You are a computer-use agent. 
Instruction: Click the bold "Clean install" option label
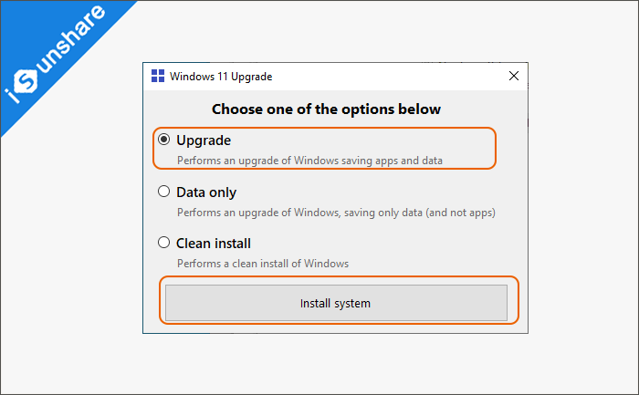[214, 244]
